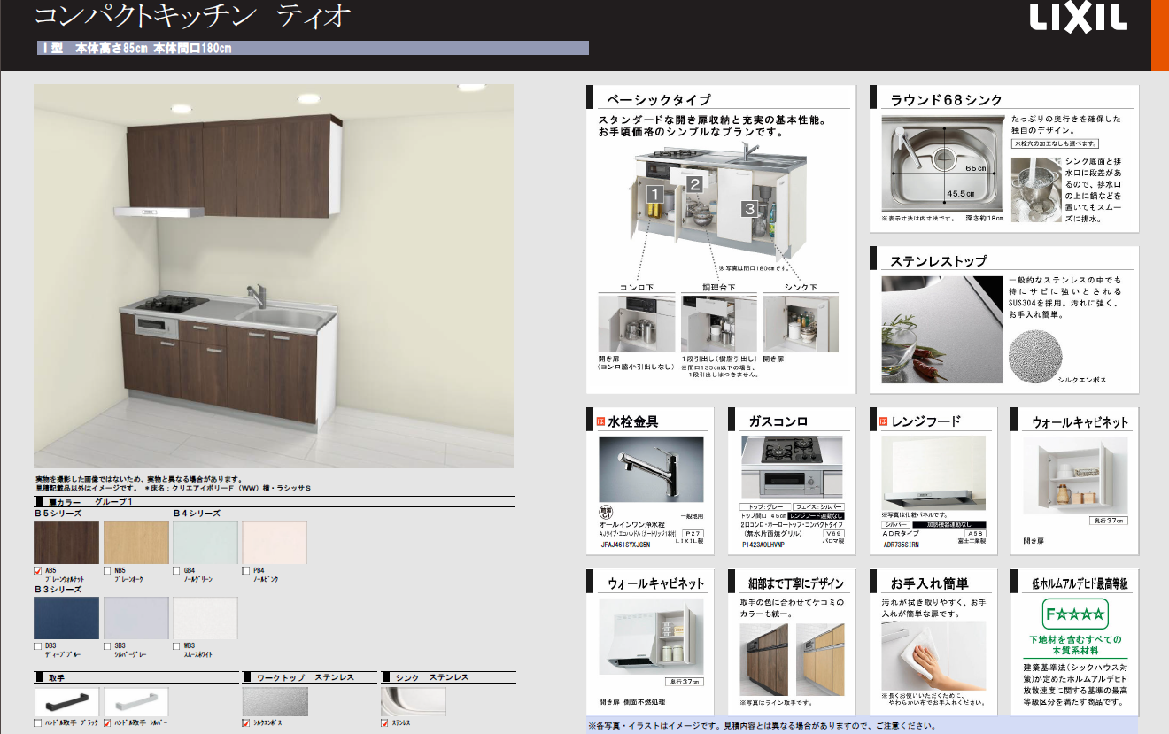Click the LIXIL logo in the header
The width and height of the screenshot is (1169, 734).
[x=1076, y=18]
